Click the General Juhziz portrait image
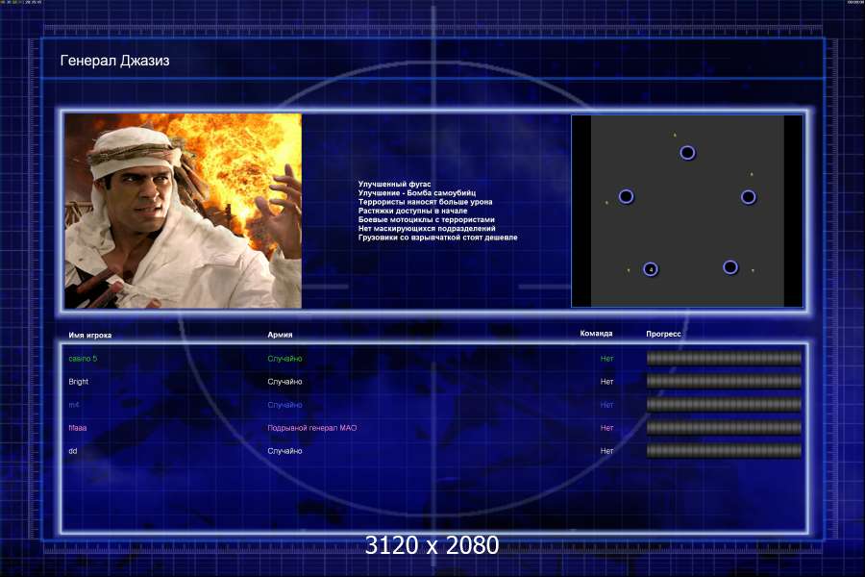 pyautogui.click(x=184, y=211)
